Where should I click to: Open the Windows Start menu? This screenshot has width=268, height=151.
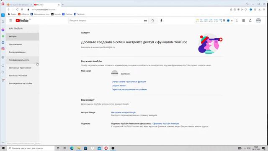(x=3, y=148)
